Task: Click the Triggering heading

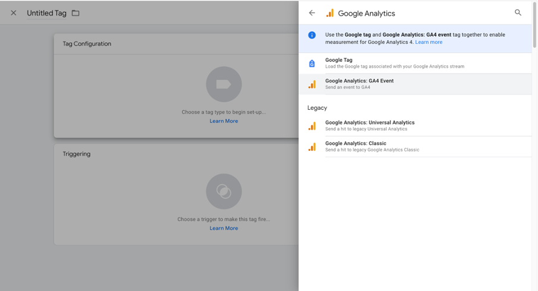Action: [x=77, y=154]
